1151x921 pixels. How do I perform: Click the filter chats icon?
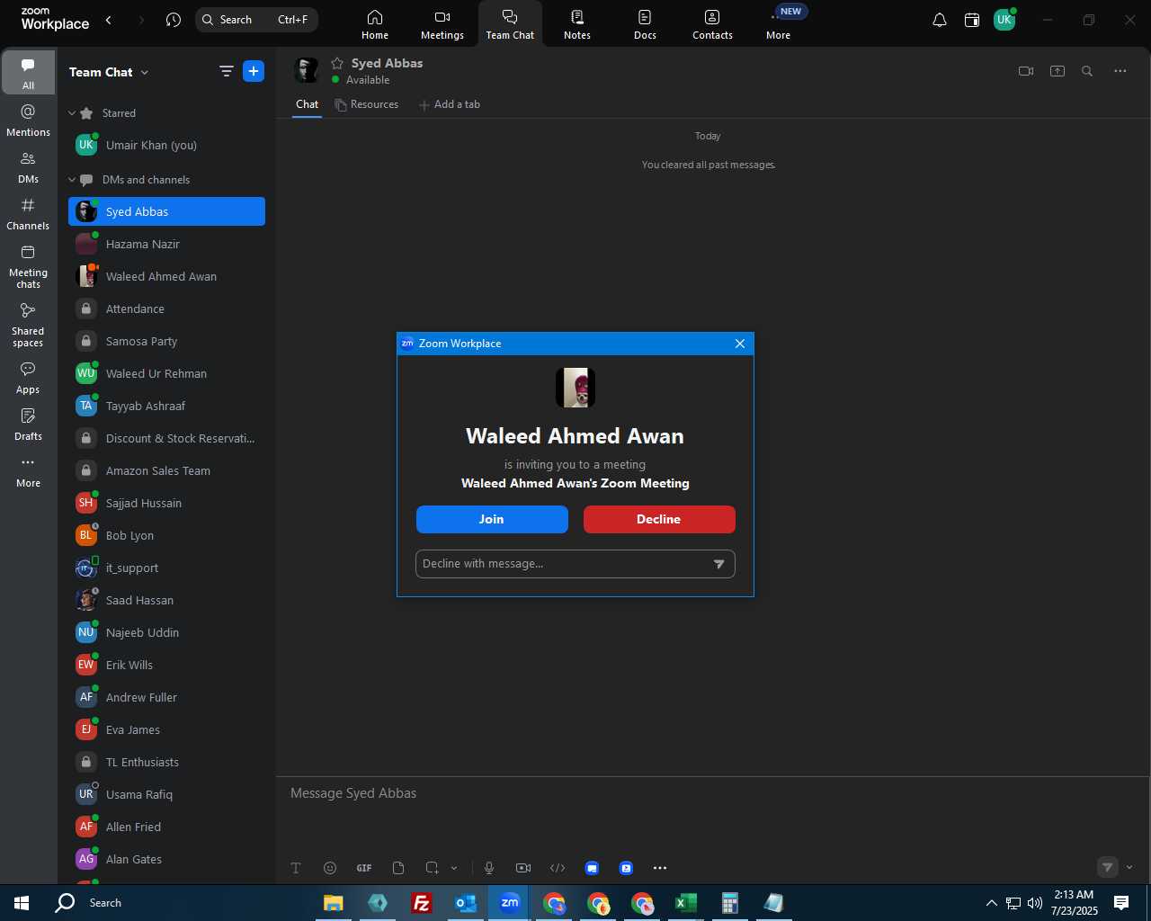[227, 71]
